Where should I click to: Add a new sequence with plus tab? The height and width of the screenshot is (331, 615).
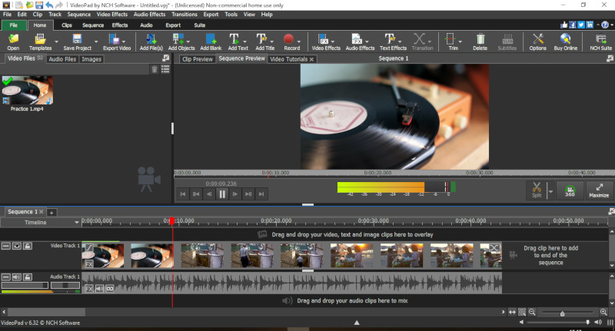point(52,212)
